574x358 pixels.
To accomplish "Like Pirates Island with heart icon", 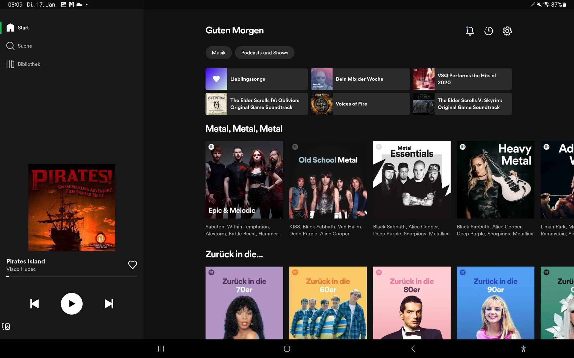I will click(132, 265).
